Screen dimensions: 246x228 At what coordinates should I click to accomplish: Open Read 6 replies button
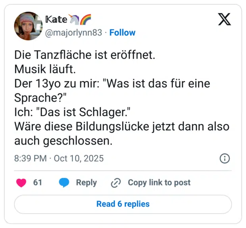(x=123, y=204)
